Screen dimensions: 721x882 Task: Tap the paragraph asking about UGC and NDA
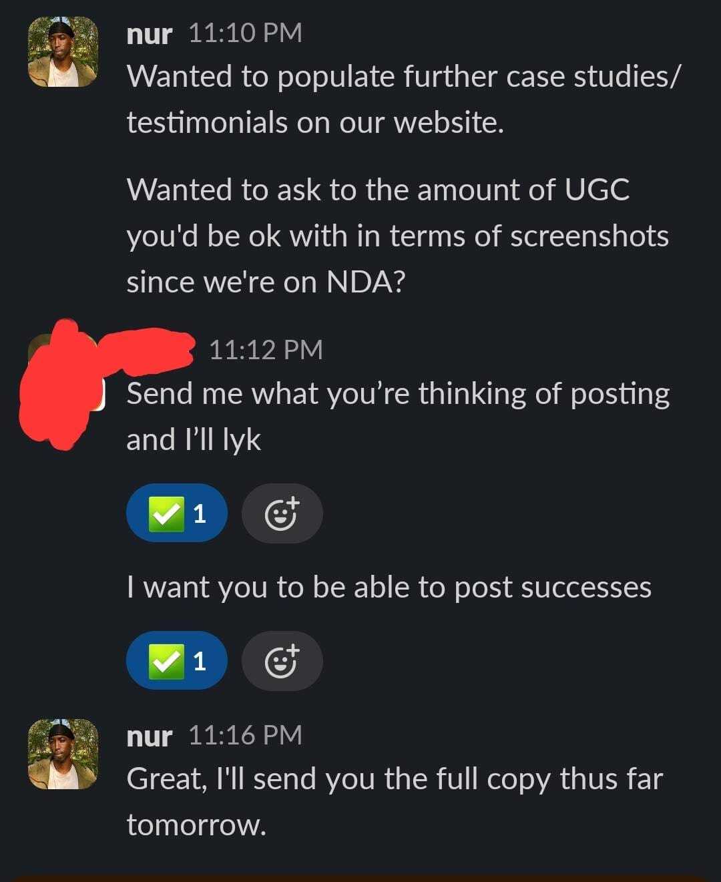tap(398, 236)
